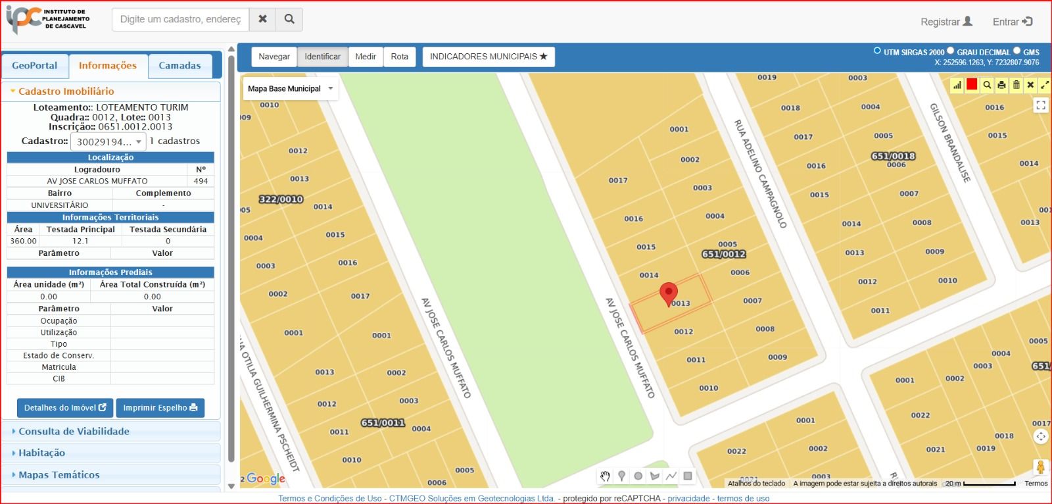This screenshot has height=504, width=1052.
Task: Collapse the Cadastro Imobiliário section
Action: [110, 91]
